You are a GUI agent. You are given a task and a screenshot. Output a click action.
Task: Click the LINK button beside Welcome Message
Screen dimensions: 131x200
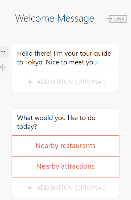(x=117, y=19)
